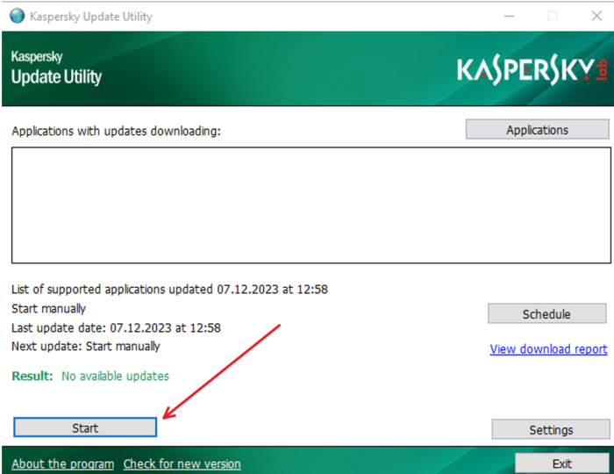
Task: Open the Settings window
Action: [x=551, y=429]
